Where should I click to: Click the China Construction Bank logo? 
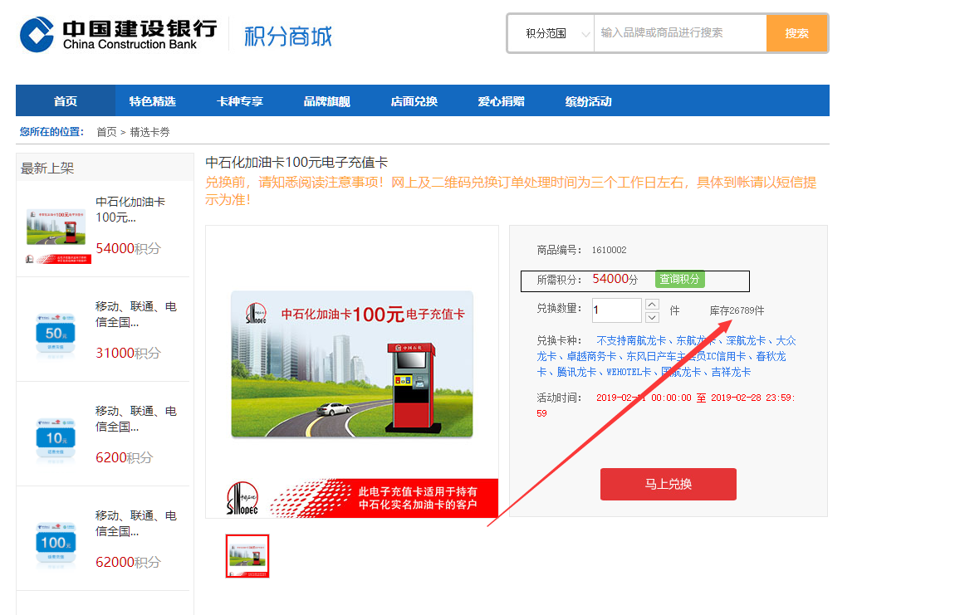118,34
